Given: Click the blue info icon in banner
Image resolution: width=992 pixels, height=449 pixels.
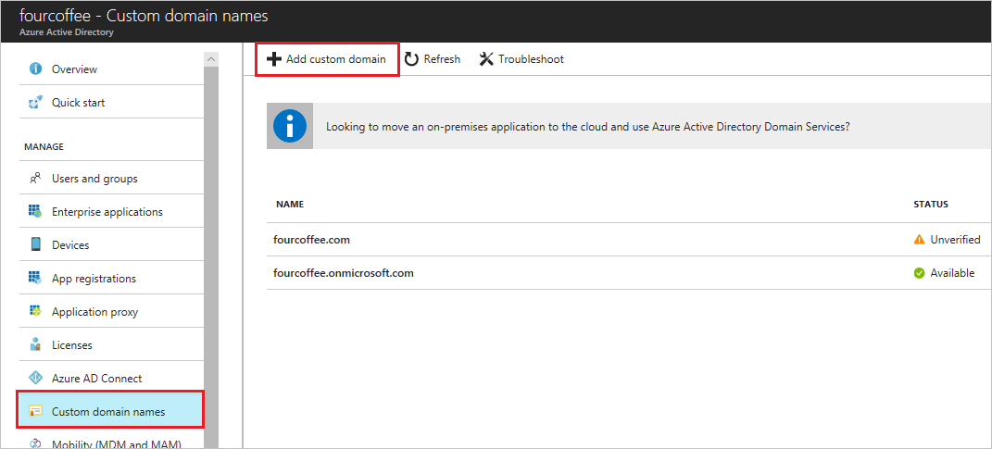Looking at the screenshot, I should (290, 127).
